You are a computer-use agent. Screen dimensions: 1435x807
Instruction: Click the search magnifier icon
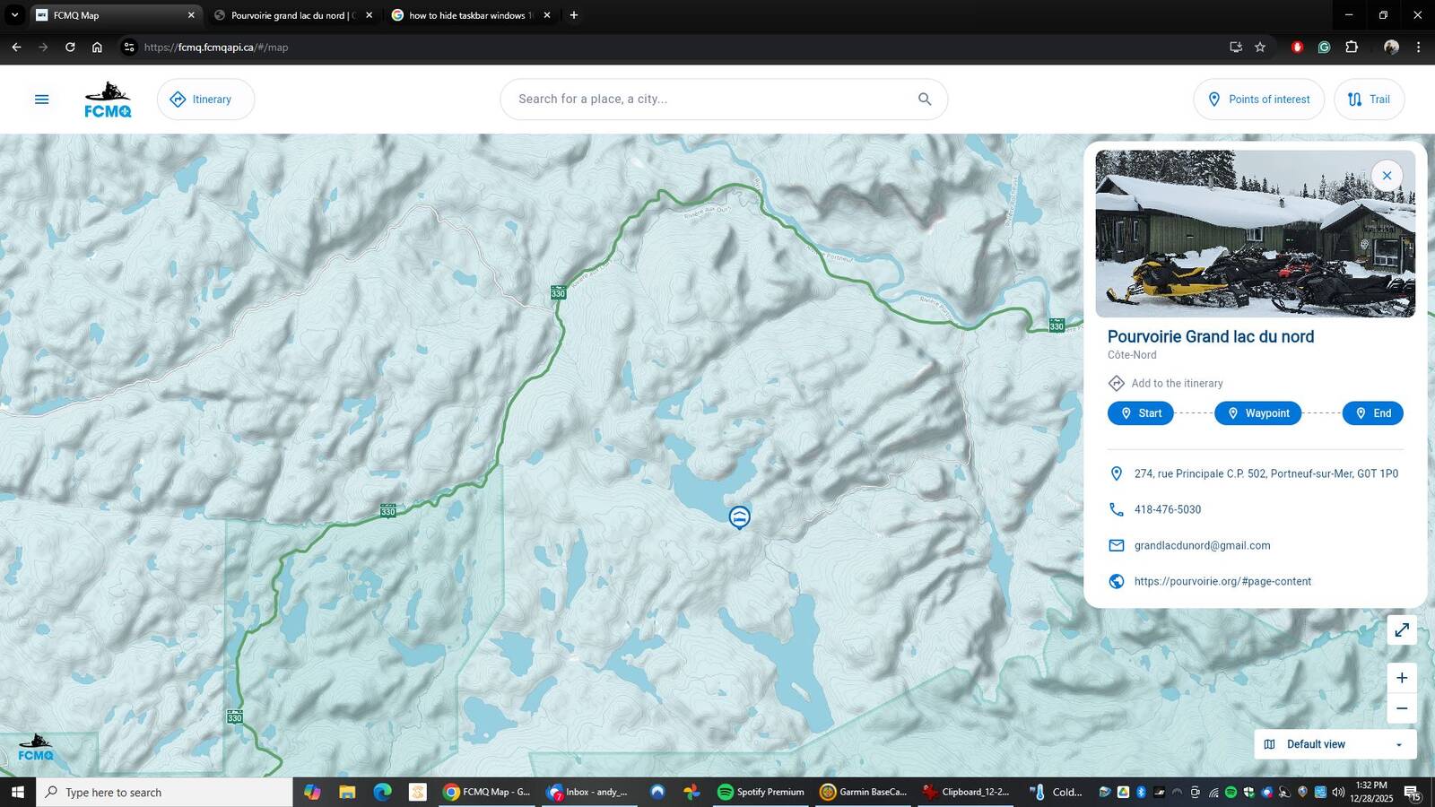point(923,99)
